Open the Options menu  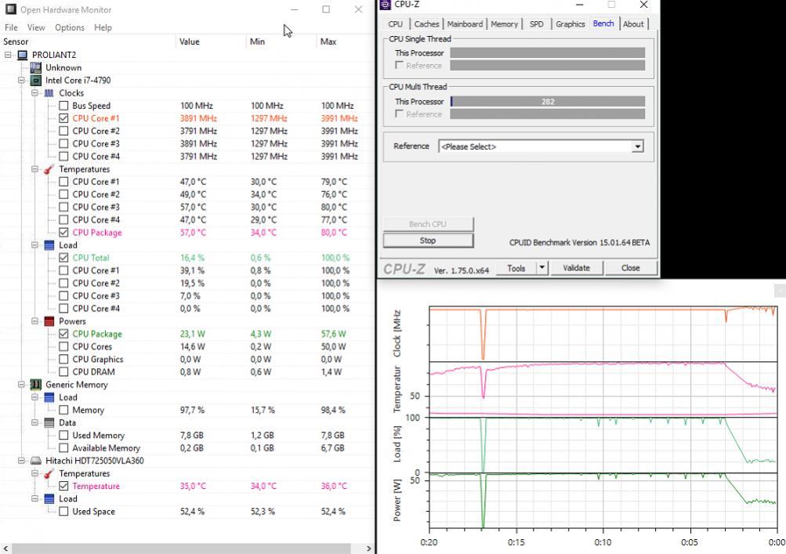[70, 27]
